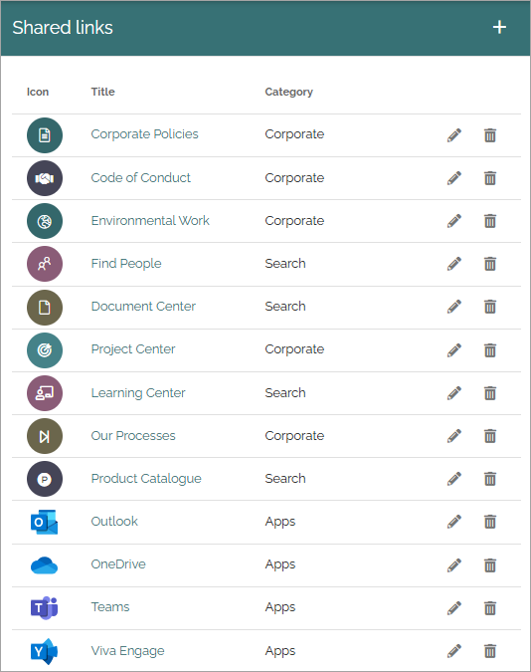Screen dimensions: 531x672
Task: Open the Environmental Work link
Action: 150,221
